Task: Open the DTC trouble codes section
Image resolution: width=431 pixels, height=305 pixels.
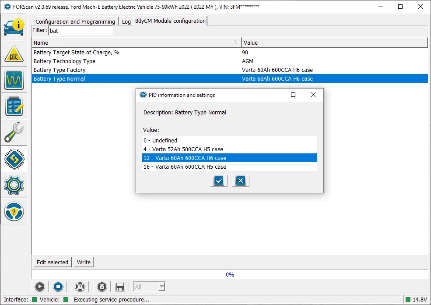Action: pyautogui.click(x=14, y=53)
